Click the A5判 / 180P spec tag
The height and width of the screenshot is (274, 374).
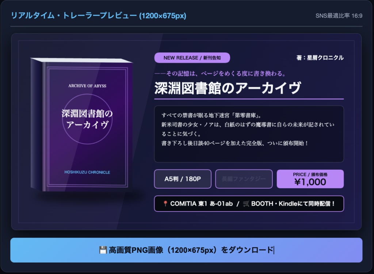183,179
